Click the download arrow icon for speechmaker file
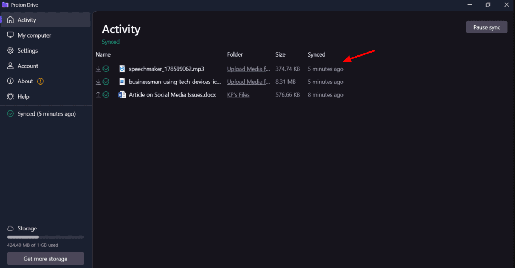 pyautogui.click(x=98, y=69)
